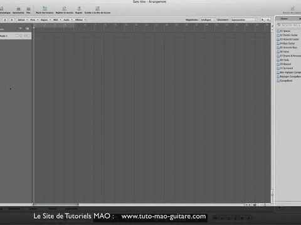Open the Mes réglages GarageBand folder
Viewport: 301px width, 225px height.
pos(288,72)
